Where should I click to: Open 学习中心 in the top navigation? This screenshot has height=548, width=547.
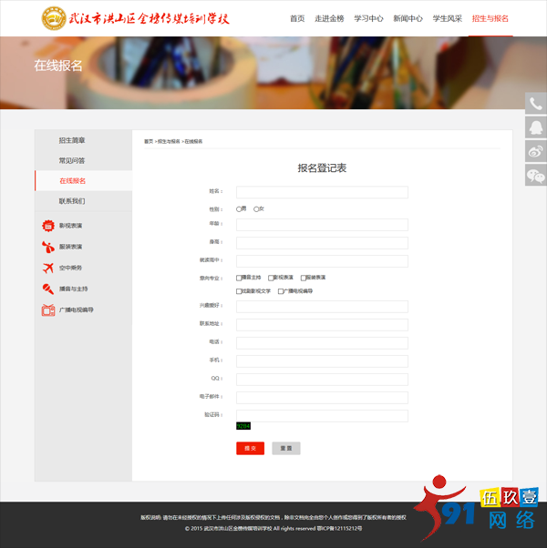[368, 18]
